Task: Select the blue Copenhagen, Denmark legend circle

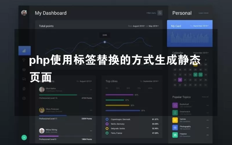Action: click(x=107, y=119)
